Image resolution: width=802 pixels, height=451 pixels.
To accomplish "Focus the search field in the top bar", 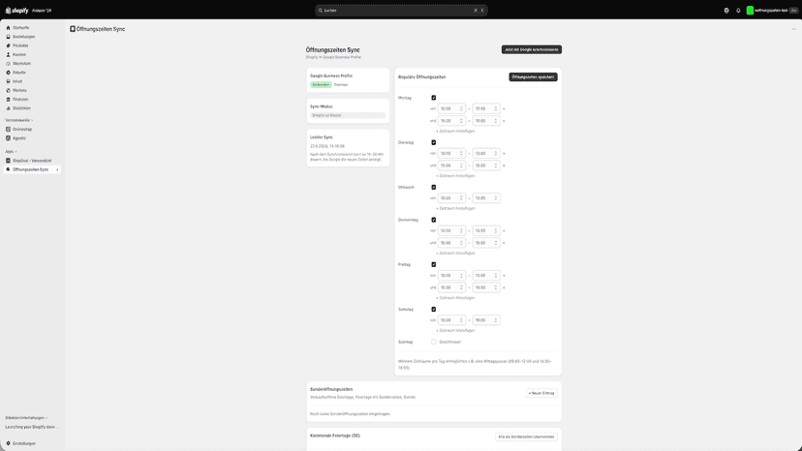I will [401, 11].
